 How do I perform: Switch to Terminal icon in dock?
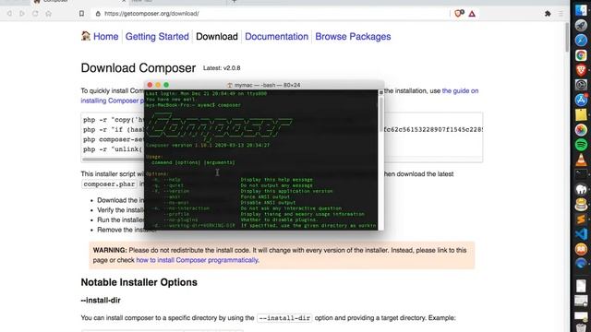pyautogui.click(x=581, y=174)
